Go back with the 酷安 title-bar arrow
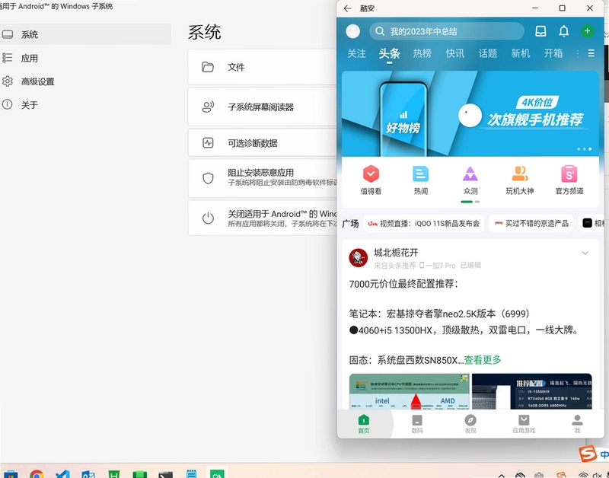The width and height of the screenshot is (609, 478). (347, 8)
